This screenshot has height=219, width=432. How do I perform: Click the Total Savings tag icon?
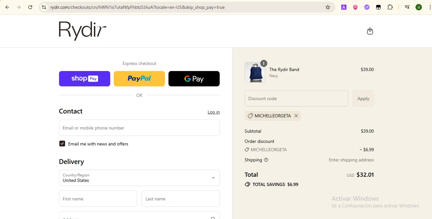(247, 185)
